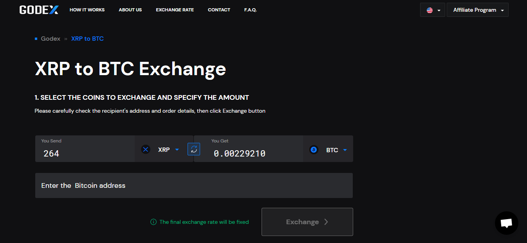This screenshot has width=527, height=243.
Task: Open the F.A.Q. page
Action: tap(251, 10)
